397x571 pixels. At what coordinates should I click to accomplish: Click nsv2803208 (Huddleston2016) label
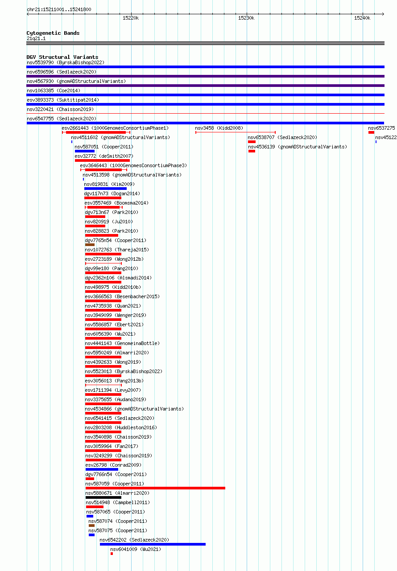click(121, 427)
